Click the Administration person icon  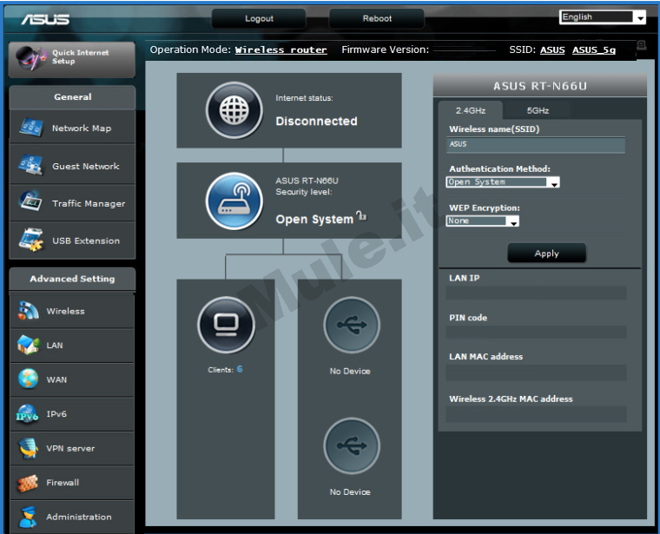28,518
